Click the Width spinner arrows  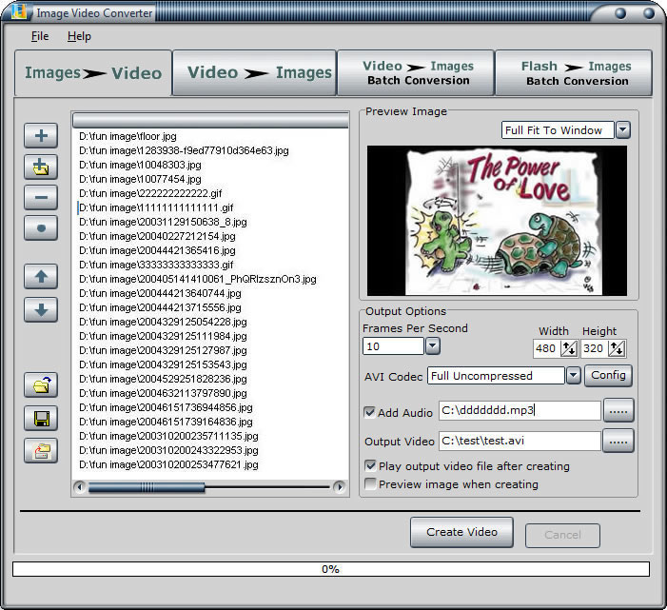(x=569, y=348)
